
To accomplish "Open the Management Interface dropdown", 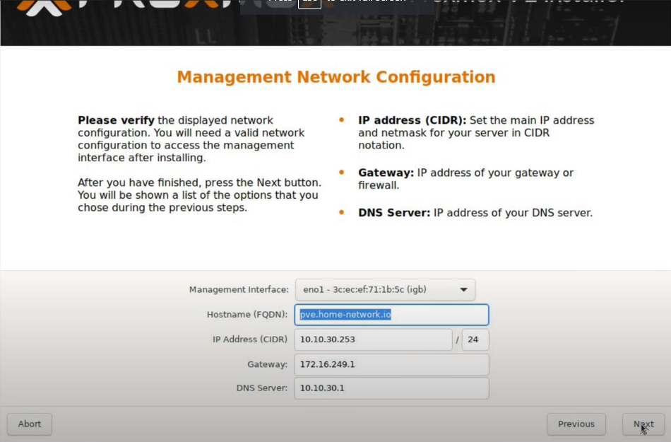I will click(x=384, y=289).
